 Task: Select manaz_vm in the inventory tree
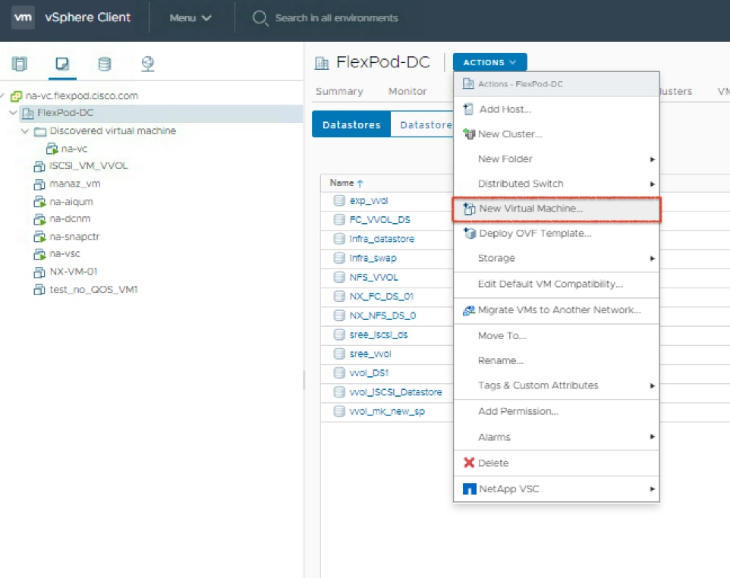tap(75, 184)
